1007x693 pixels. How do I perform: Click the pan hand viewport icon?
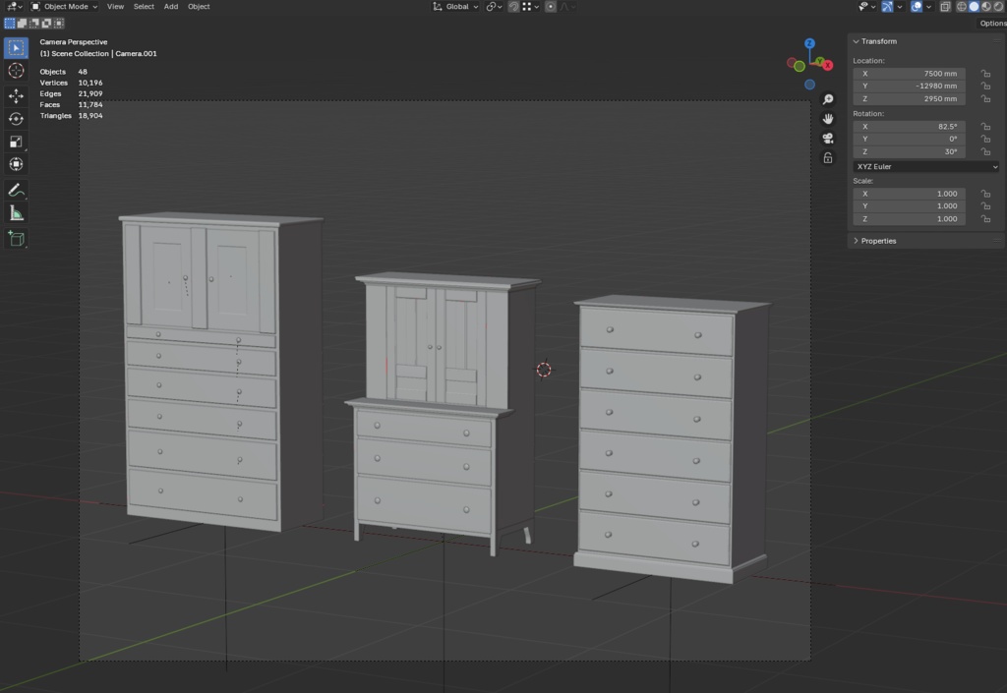(828, 119)
